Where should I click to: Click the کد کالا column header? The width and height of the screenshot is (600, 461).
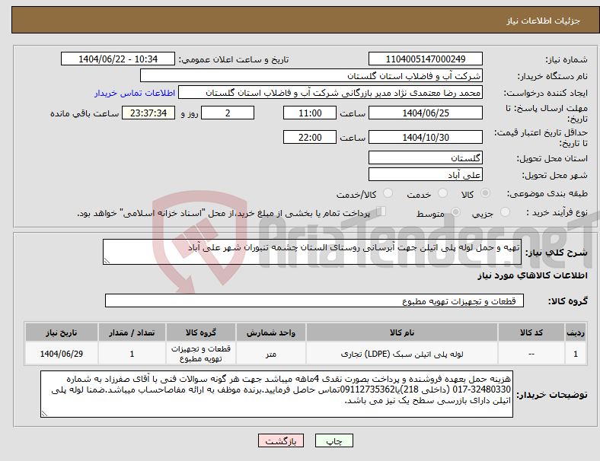click(x=531, y=332)
